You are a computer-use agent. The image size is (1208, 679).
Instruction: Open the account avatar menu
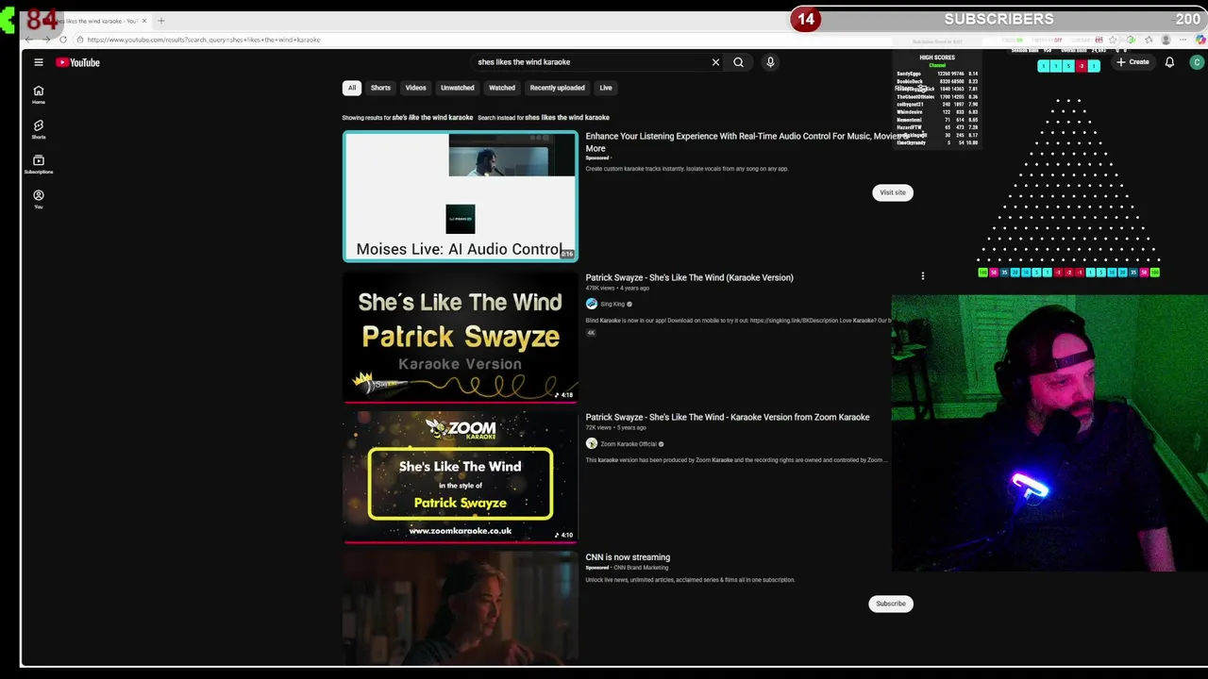(x=1197, y=62)
